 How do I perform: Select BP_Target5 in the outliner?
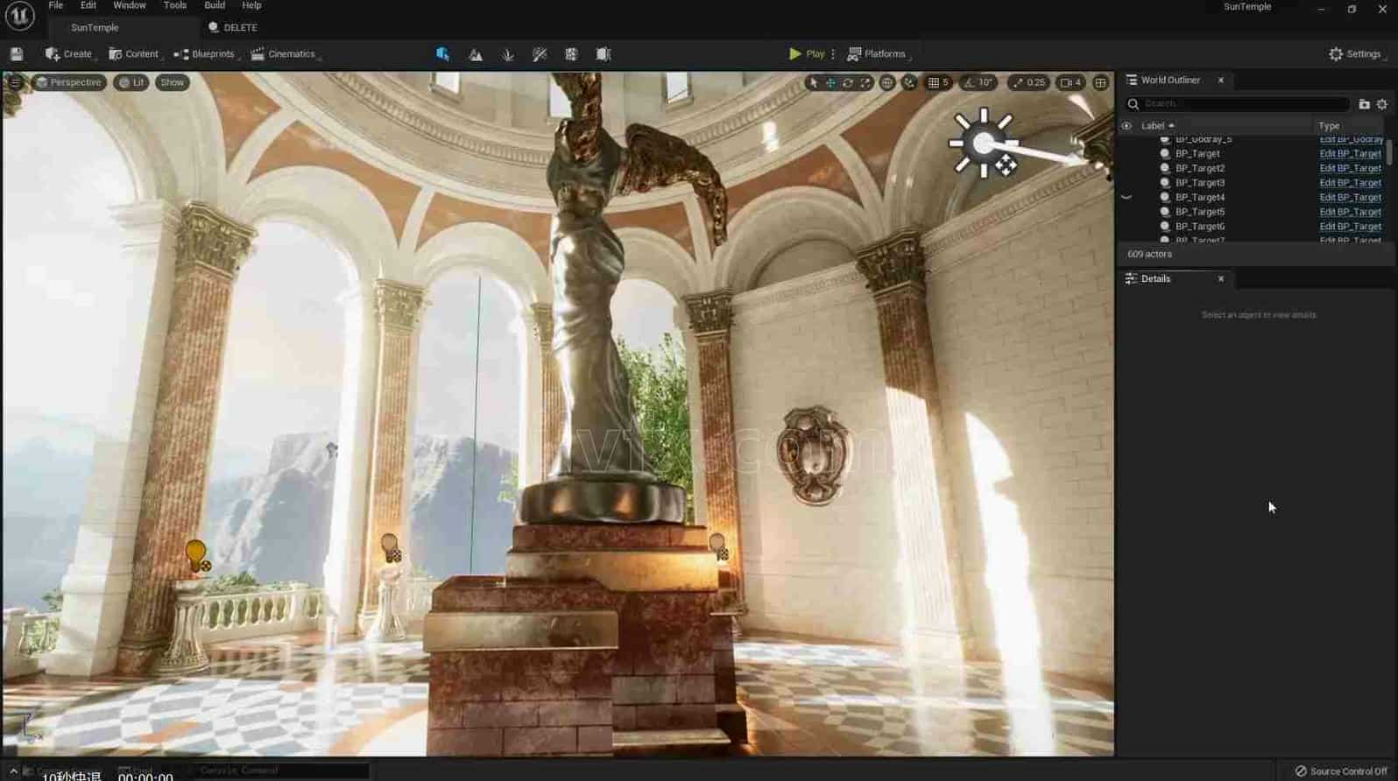1200,212
